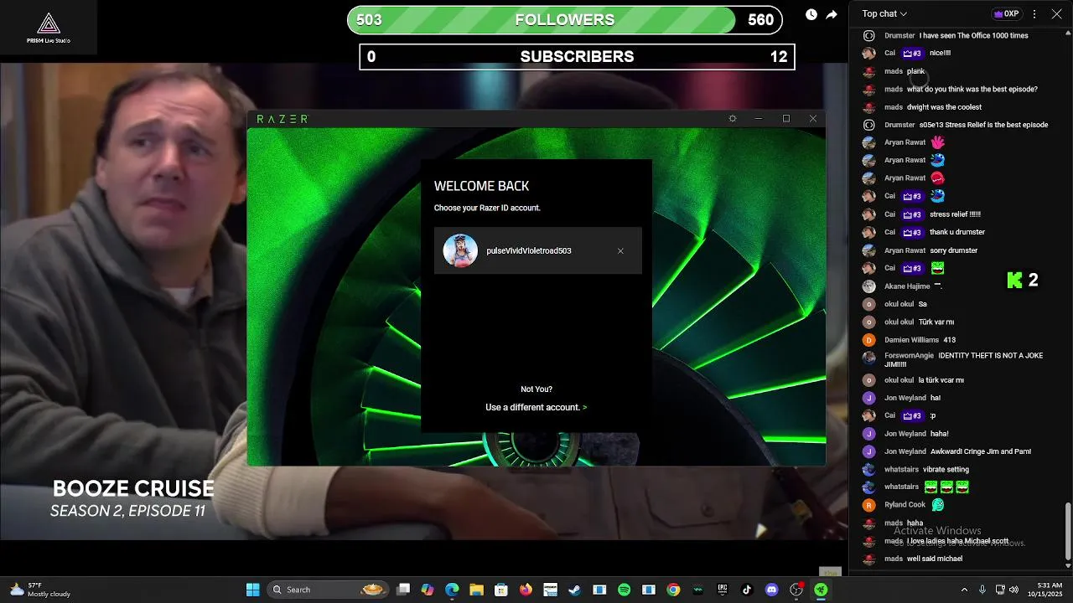Click Akane Hajime's chat username
The image size is (1073, 603).
click(x=907, y=286)
